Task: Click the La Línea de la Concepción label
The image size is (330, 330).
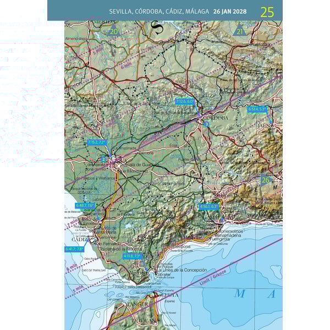Action: pyautogui.click(x=182, y=270)
